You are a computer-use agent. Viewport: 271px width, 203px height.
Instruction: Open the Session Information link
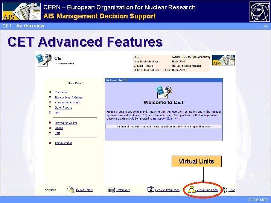click(167, 190)
